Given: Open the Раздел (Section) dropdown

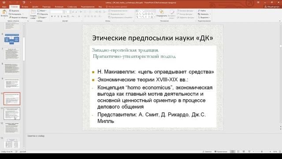Looking at the screenshot, I should coord(42,18).
